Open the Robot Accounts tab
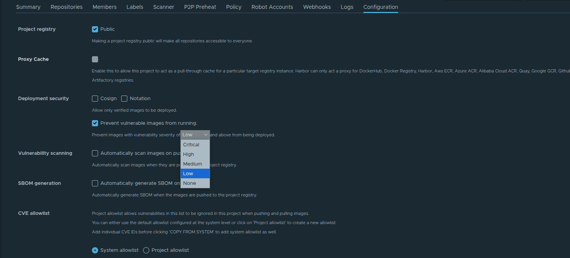The width and height of the screenshot is (570, 258). [x=272, y=7]
